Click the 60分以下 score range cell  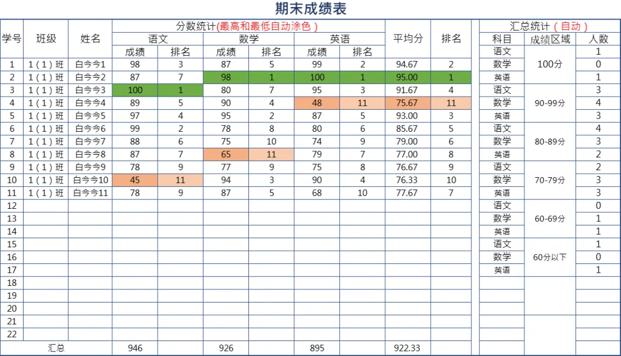pyautogui.click(x=550, y=258)
